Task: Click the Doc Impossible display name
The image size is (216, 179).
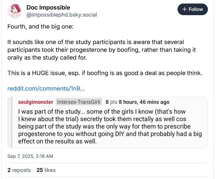Action: pyautogui.click(x=48, y=7)
